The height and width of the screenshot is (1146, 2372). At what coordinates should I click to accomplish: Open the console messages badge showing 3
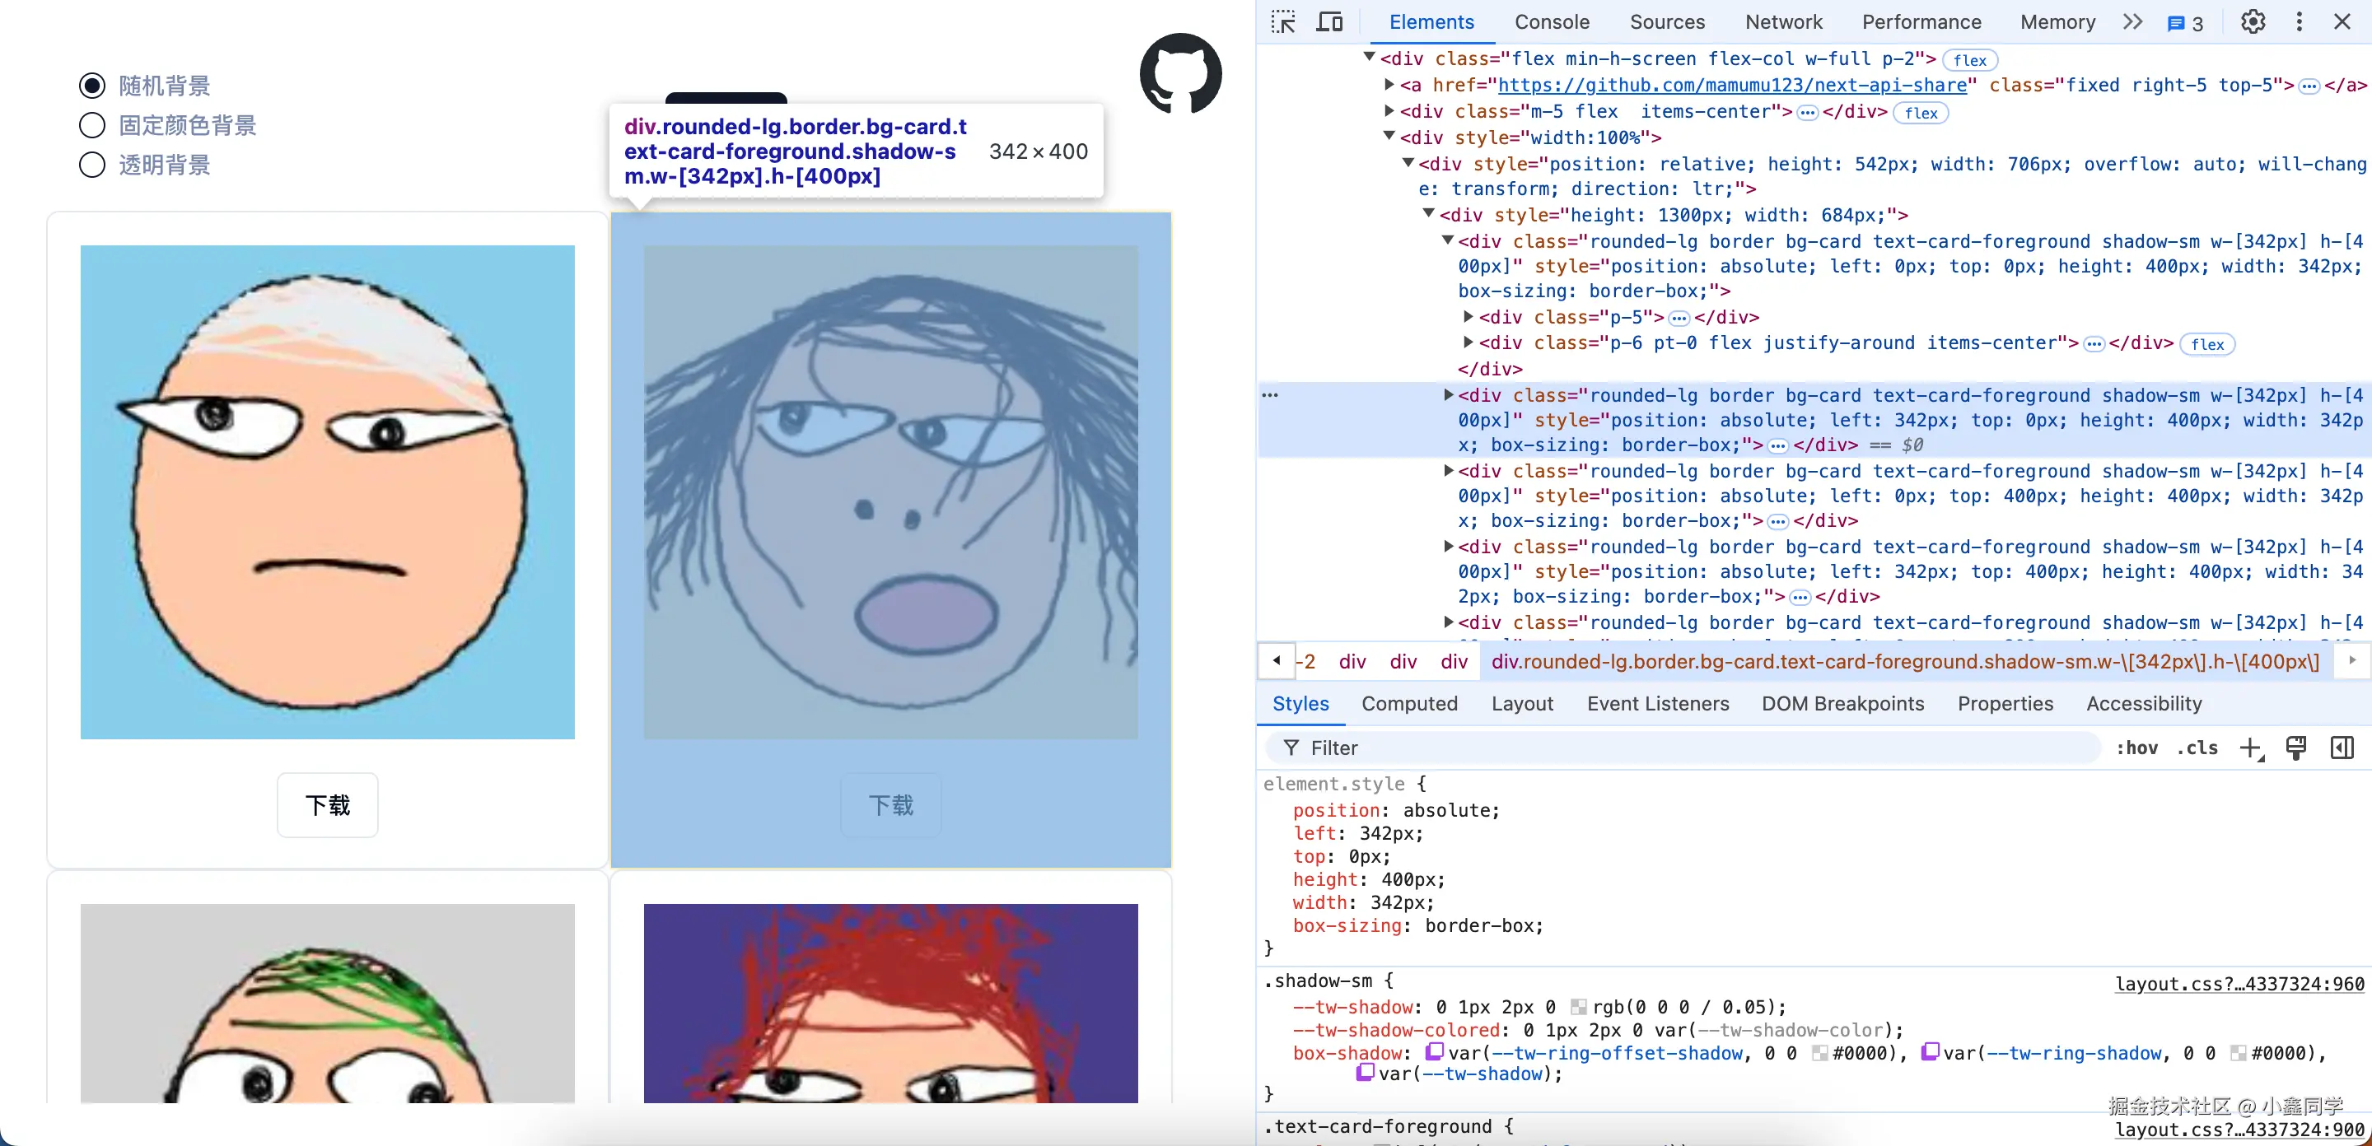pos(2184,24)
